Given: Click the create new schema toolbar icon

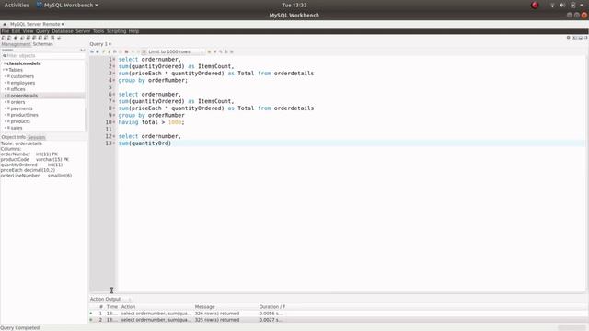Looking at the screenshot, I should coord(22,38).
